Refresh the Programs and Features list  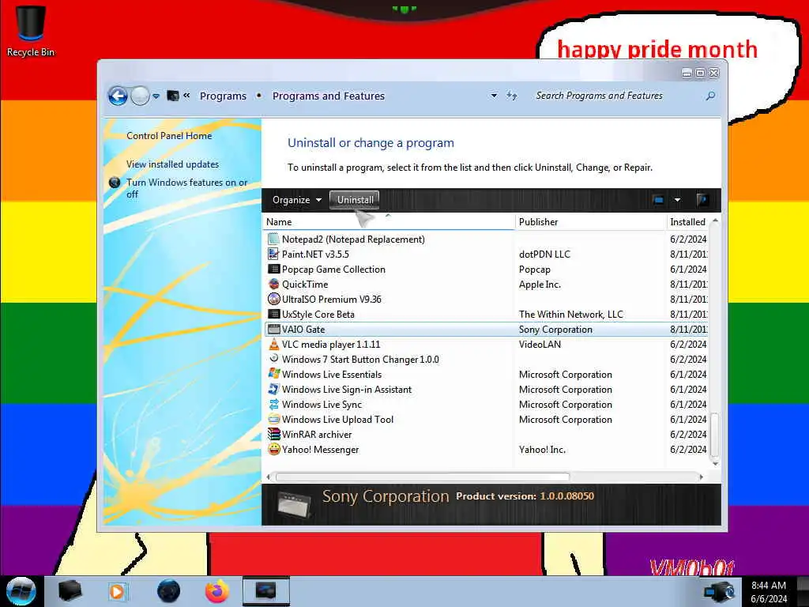pos(511,96)
